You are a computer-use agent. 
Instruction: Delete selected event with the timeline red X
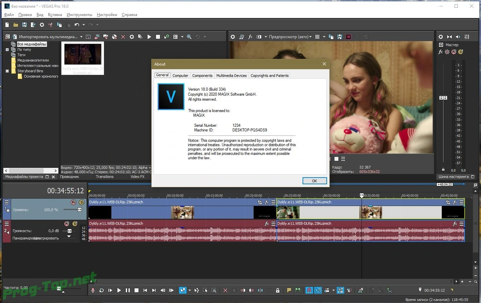coord(225,290)
